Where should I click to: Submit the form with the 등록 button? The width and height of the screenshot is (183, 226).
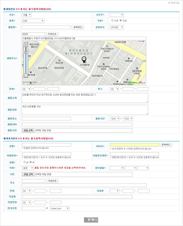pos(91,220)
